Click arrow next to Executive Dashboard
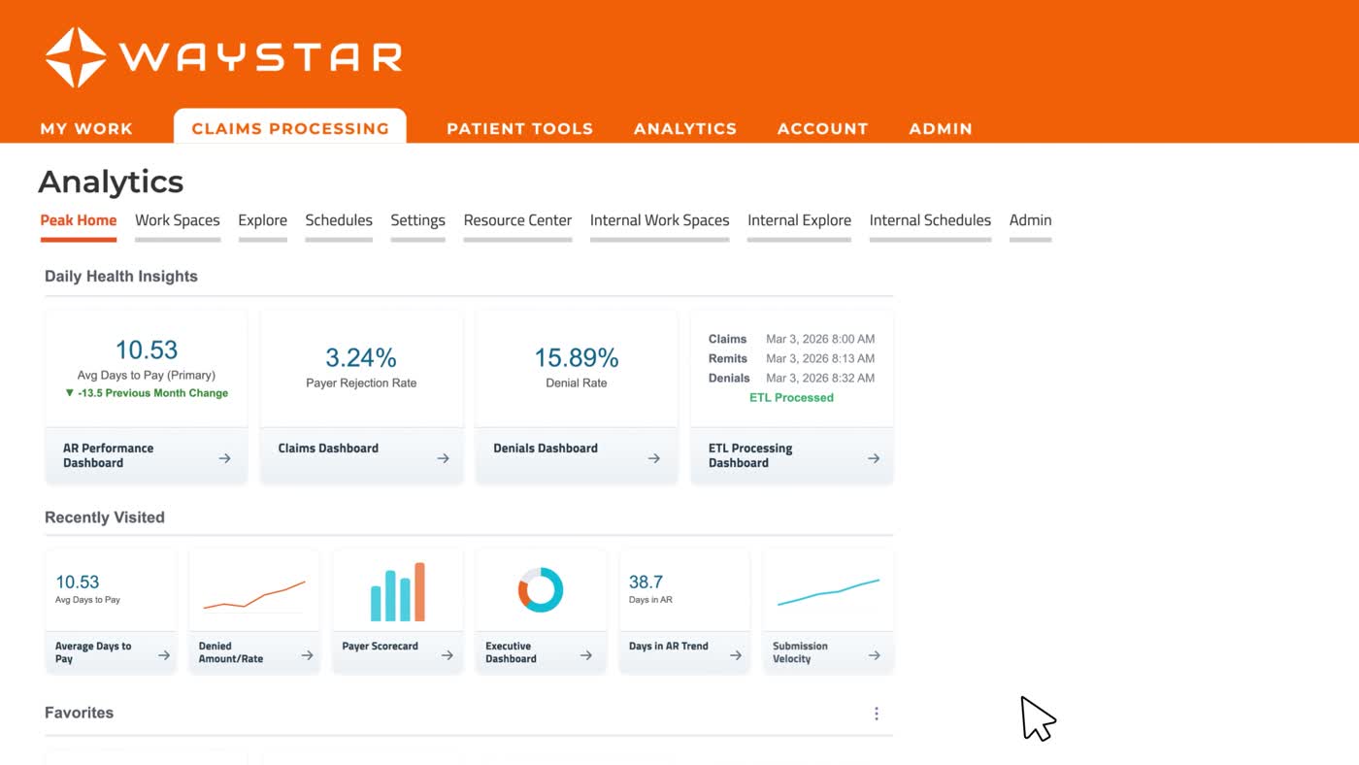 (x=586, y=655)
